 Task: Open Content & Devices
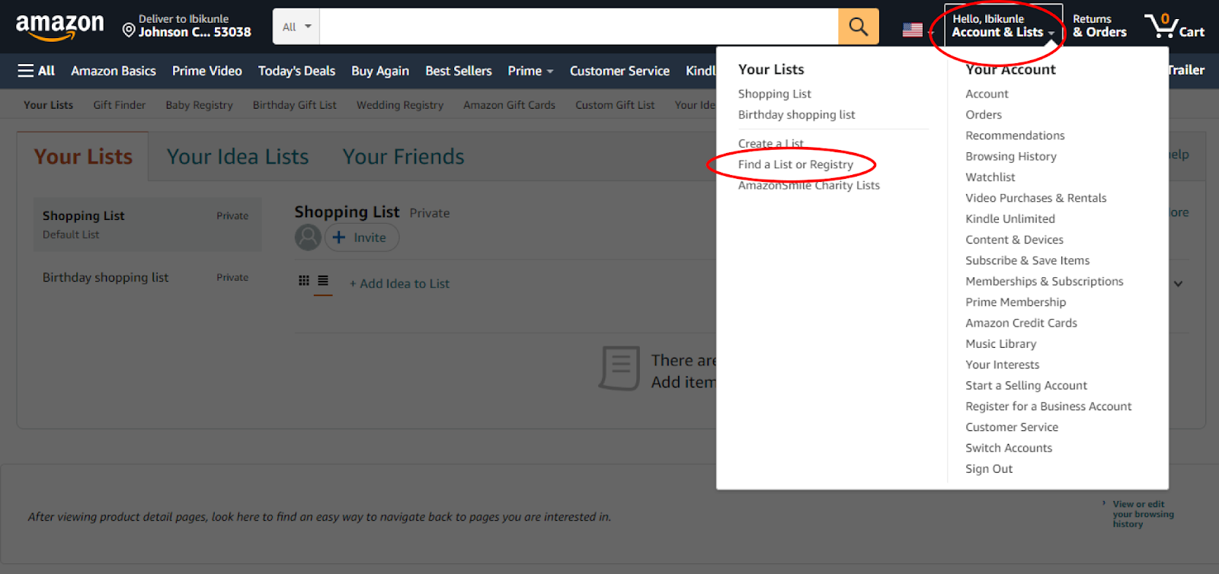point(1014,240)
